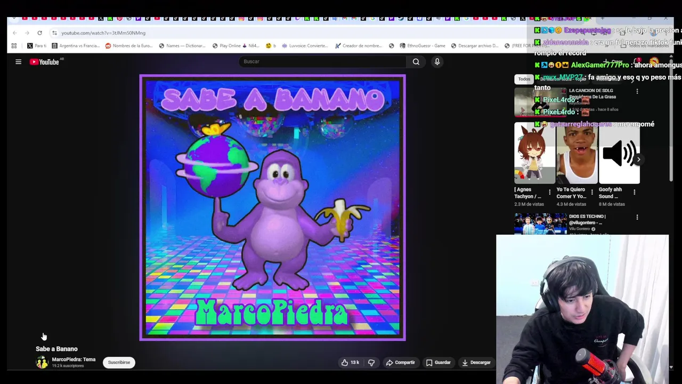Open options menu for Agnes Tachyon short
The height and width of the screenshot is (384, 682).
click(550, 192)
